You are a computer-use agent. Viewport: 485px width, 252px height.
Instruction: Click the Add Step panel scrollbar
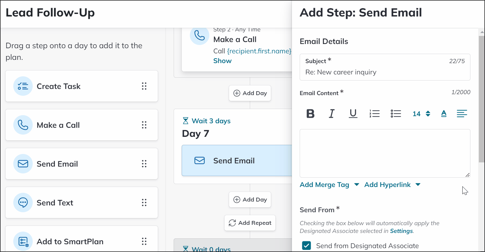[x=481, y=99]
